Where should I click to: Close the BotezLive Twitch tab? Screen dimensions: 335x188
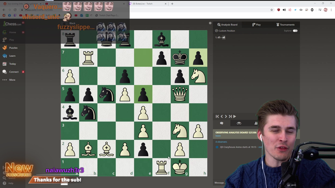click(x=165, y=4)
